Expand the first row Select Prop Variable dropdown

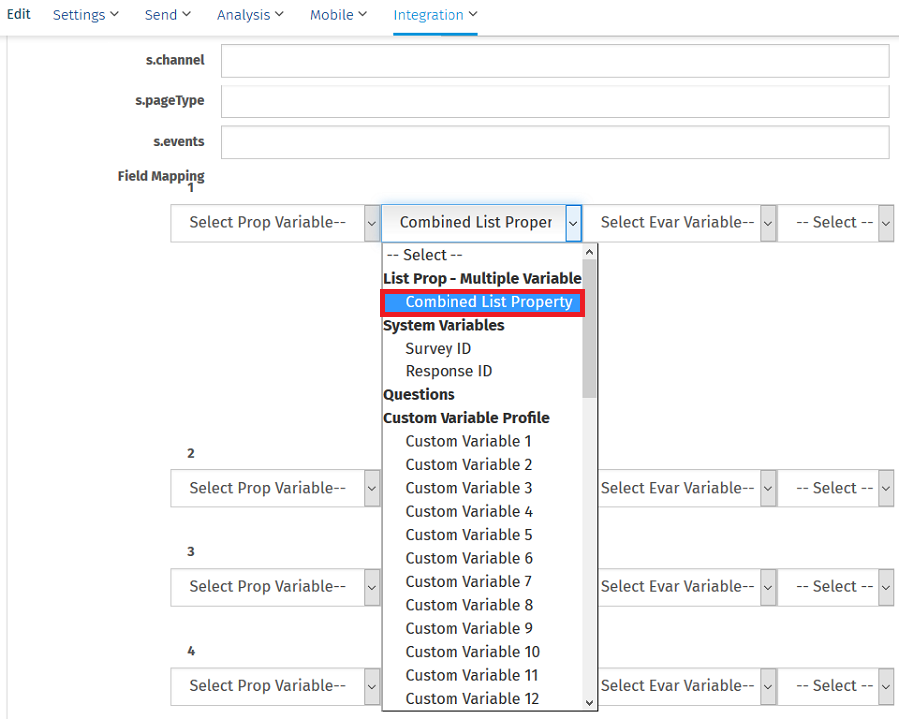[275, 223]
